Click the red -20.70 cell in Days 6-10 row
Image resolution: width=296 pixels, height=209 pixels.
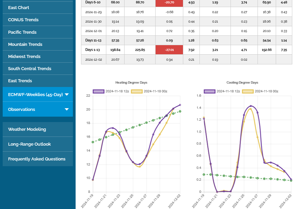(169, 3)
